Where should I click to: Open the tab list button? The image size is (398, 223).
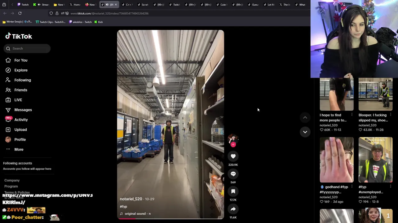pos(4,5)
